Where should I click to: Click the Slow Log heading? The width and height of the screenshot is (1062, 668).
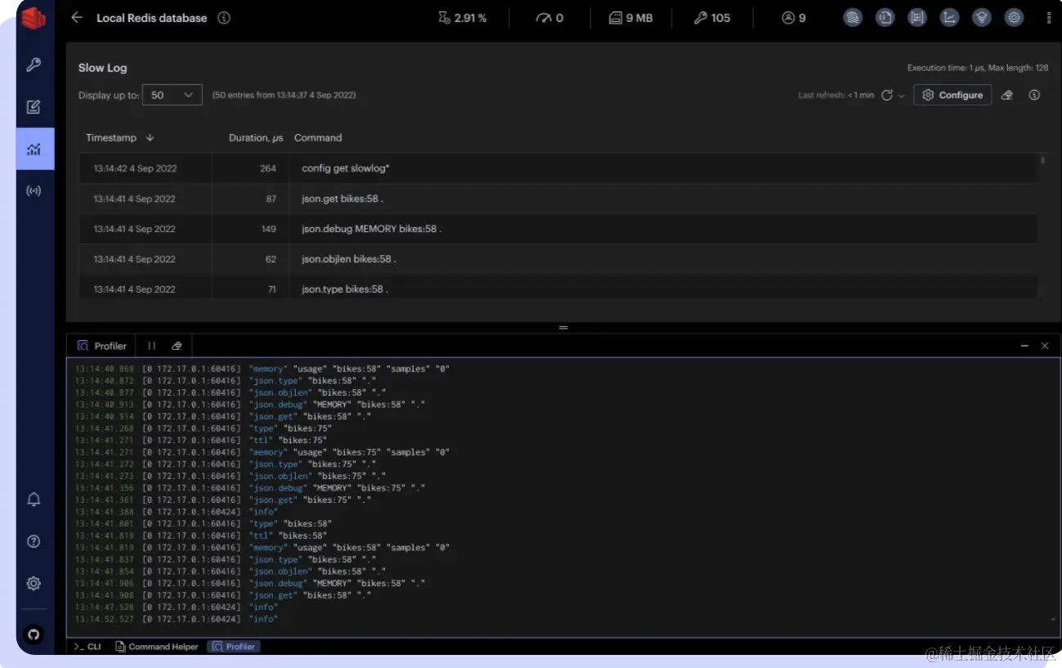103,68
